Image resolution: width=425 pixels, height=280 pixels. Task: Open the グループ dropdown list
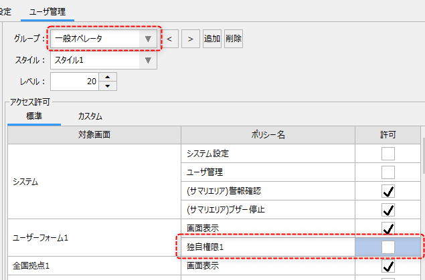(148, 39)
